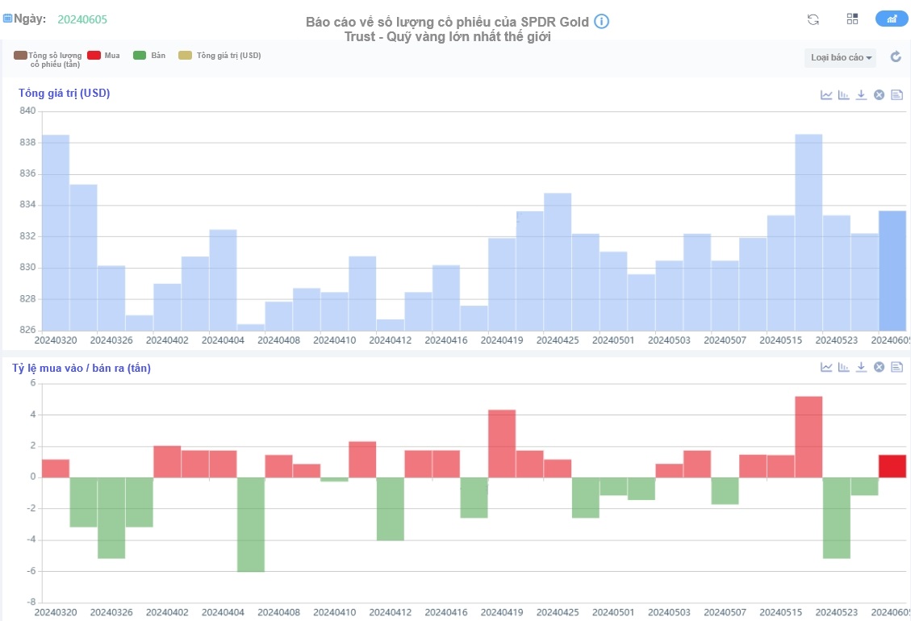911x621 pixels.
Task: Close the Tỷ lệ mua vào chart panel
Action: pyautogui.click(x=879, y=367)
